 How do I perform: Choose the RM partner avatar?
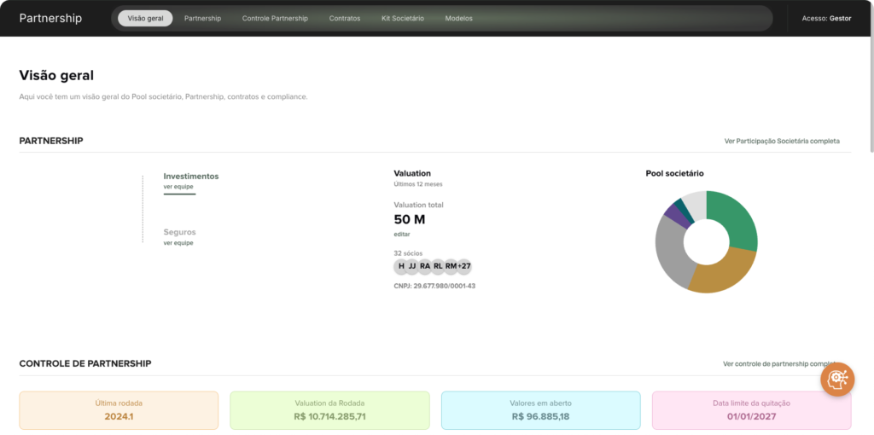coord(451,266)
